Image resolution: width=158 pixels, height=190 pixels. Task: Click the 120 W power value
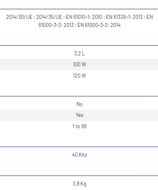point(79,76)
